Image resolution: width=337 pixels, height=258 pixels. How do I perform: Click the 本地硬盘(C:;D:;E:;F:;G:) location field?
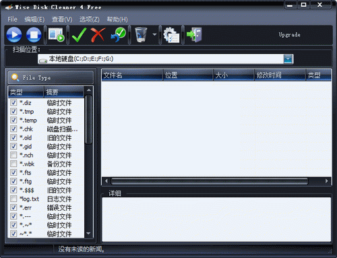click(165, 59)
